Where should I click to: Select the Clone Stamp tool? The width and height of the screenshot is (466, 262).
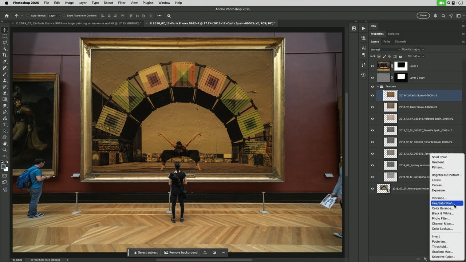point(5,80)
